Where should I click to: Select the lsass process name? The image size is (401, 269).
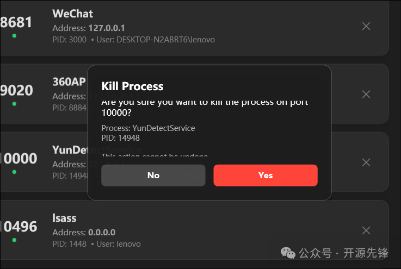coord(64,218)
